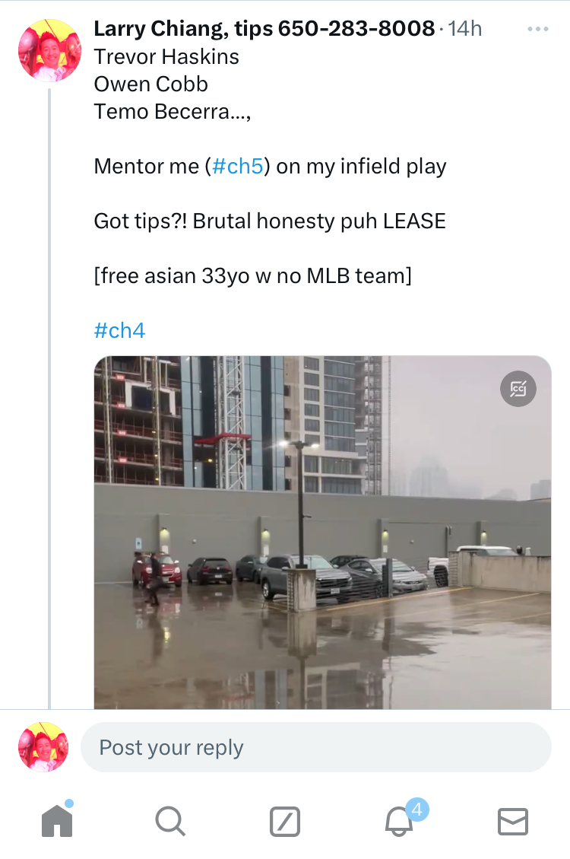Tap your avatar beside the reply box
Screen dimensions: 570x859
pyautogui.click(x=43, y=747)
